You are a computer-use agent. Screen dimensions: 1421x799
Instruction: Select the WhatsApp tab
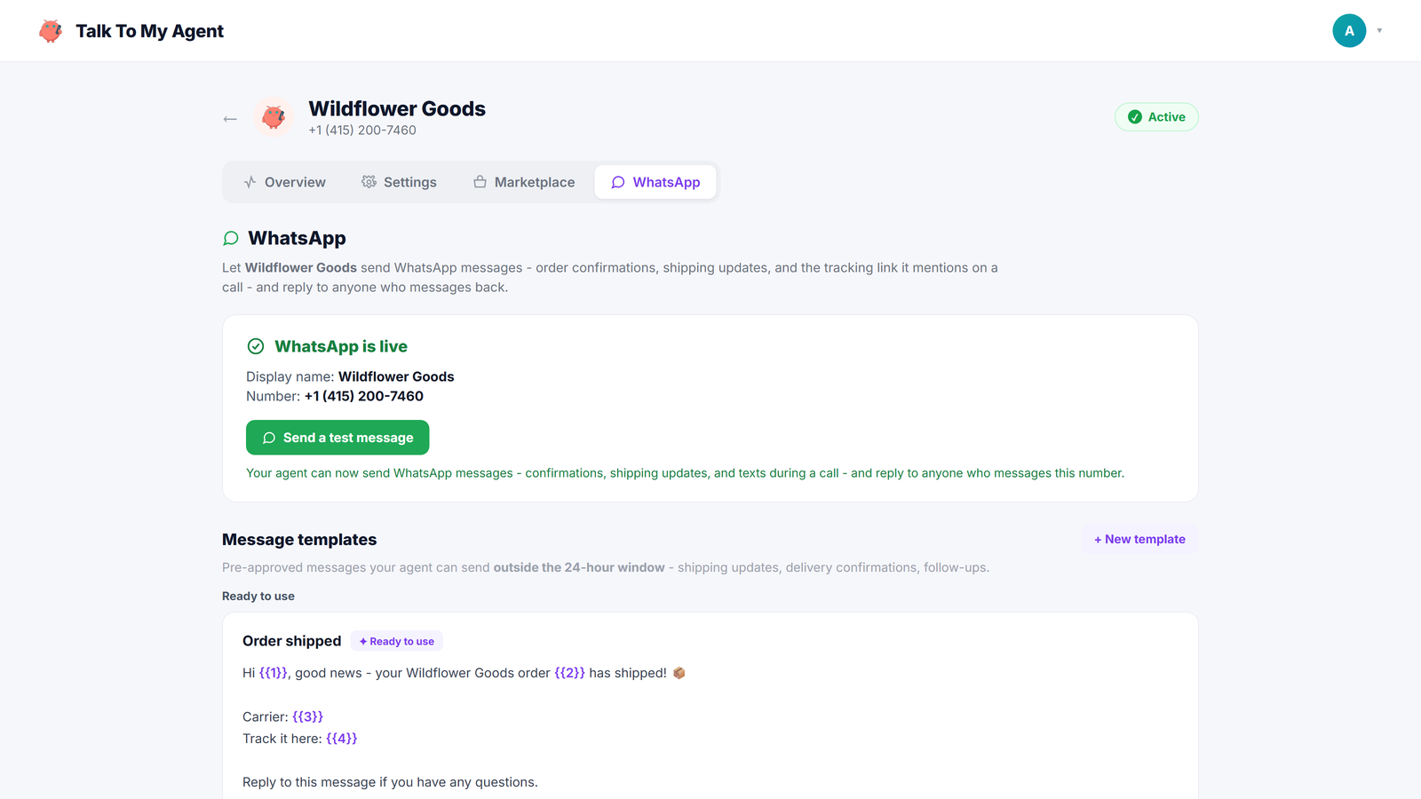655,182
